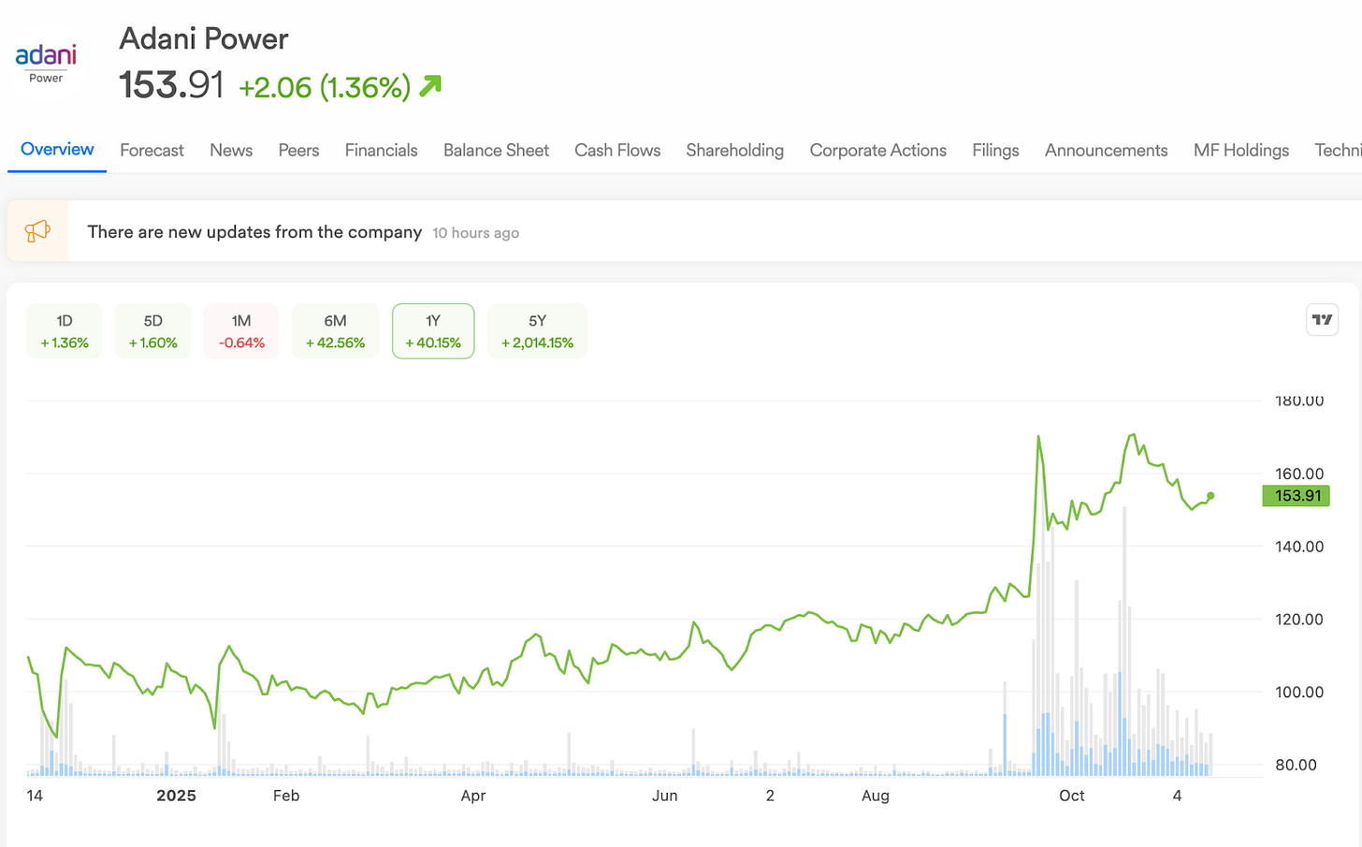Switch to MF Holdings tab
The image size is (1362, 847).
1241,151
